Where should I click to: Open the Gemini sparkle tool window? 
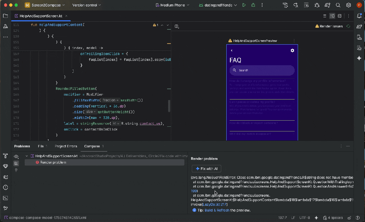(x=359, y=58)
